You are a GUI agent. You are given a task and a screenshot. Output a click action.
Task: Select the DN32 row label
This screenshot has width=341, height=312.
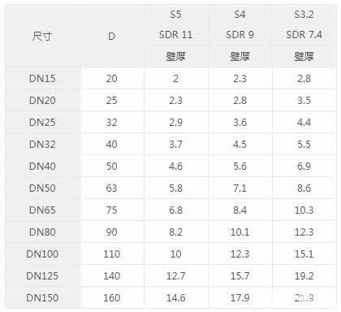tap(42, 145)
